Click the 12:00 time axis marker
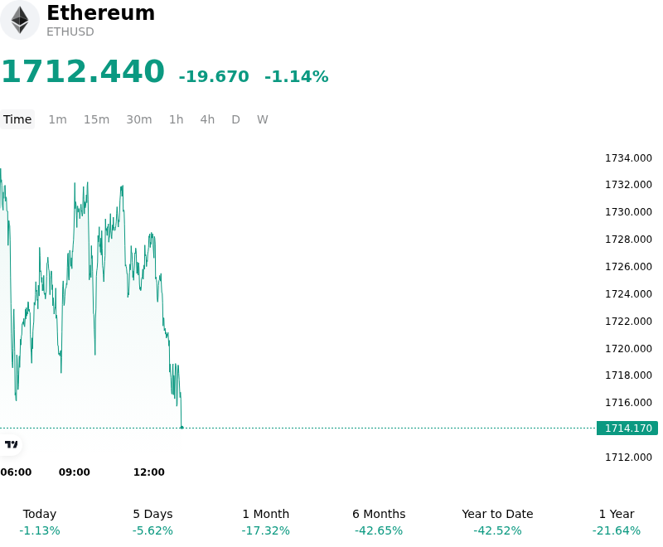 [149, 472]
